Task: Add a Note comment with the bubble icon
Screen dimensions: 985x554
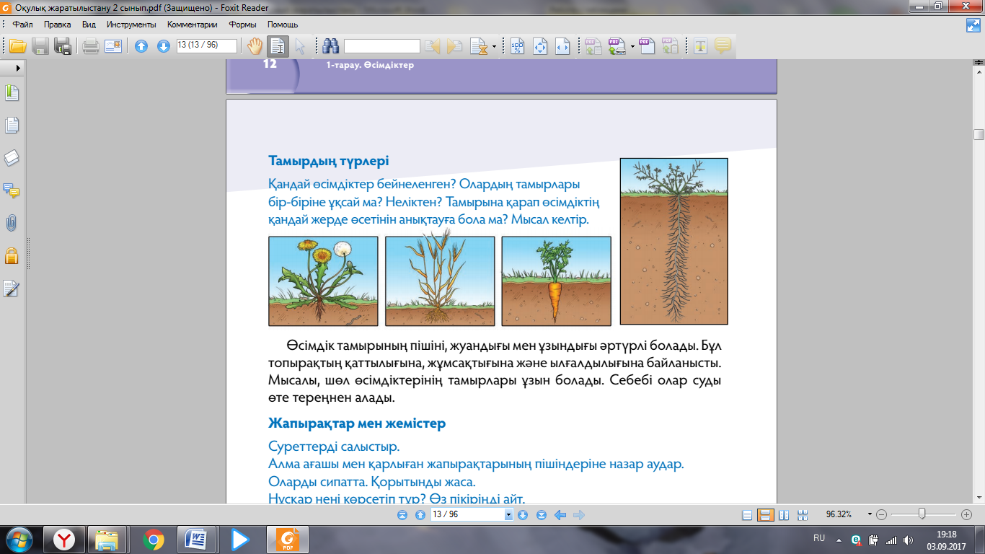Action: pyautogui.click(x=723, y=46)
